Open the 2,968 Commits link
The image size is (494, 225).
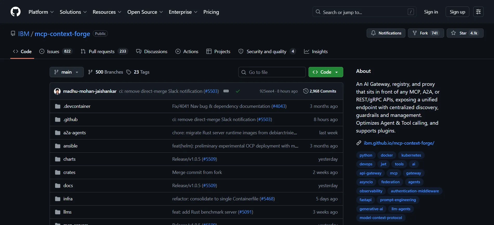(320, 91)
